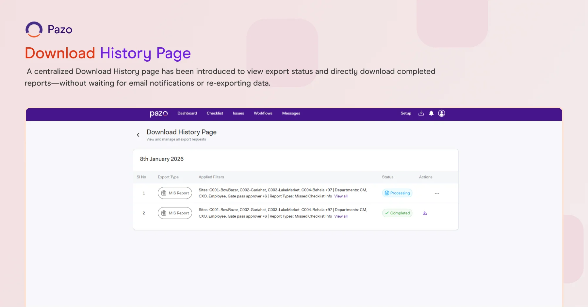Click the serial number 1 cell
This screenshot has width=588, height=307.
tap(144, 193)
